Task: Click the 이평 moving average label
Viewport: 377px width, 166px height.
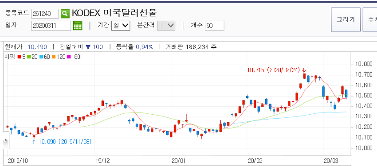Action: 10,57
